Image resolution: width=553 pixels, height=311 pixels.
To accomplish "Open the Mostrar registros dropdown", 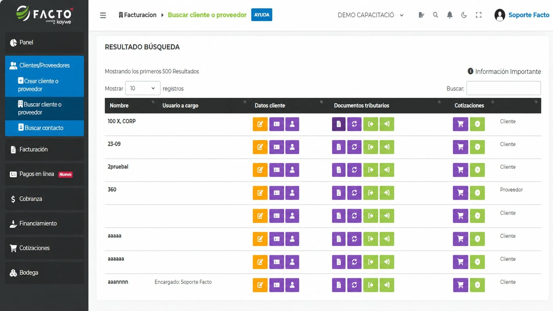I will point(143,88).
